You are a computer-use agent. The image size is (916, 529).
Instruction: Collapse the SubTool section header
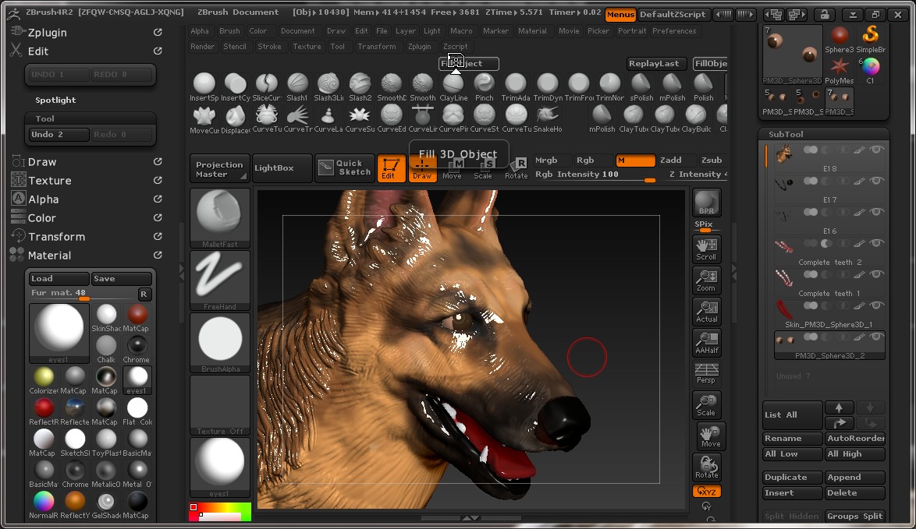[x=786, y=134]
